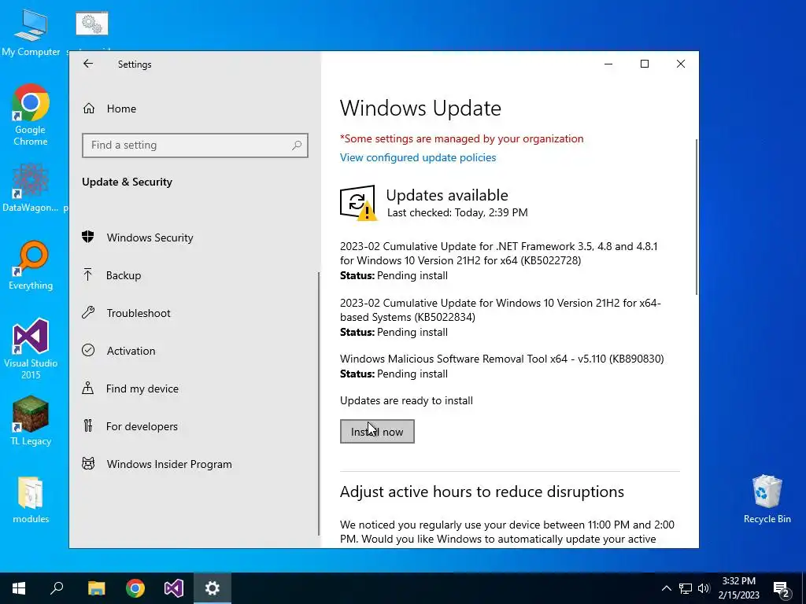
Task: Click the Find my device person icon
Action: point(88,388)
